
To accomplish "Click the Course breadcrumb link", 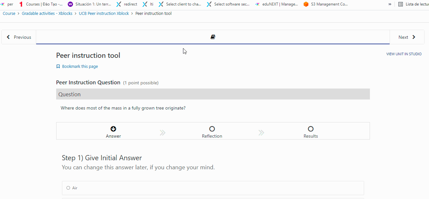I will click(x=9, y=14).
